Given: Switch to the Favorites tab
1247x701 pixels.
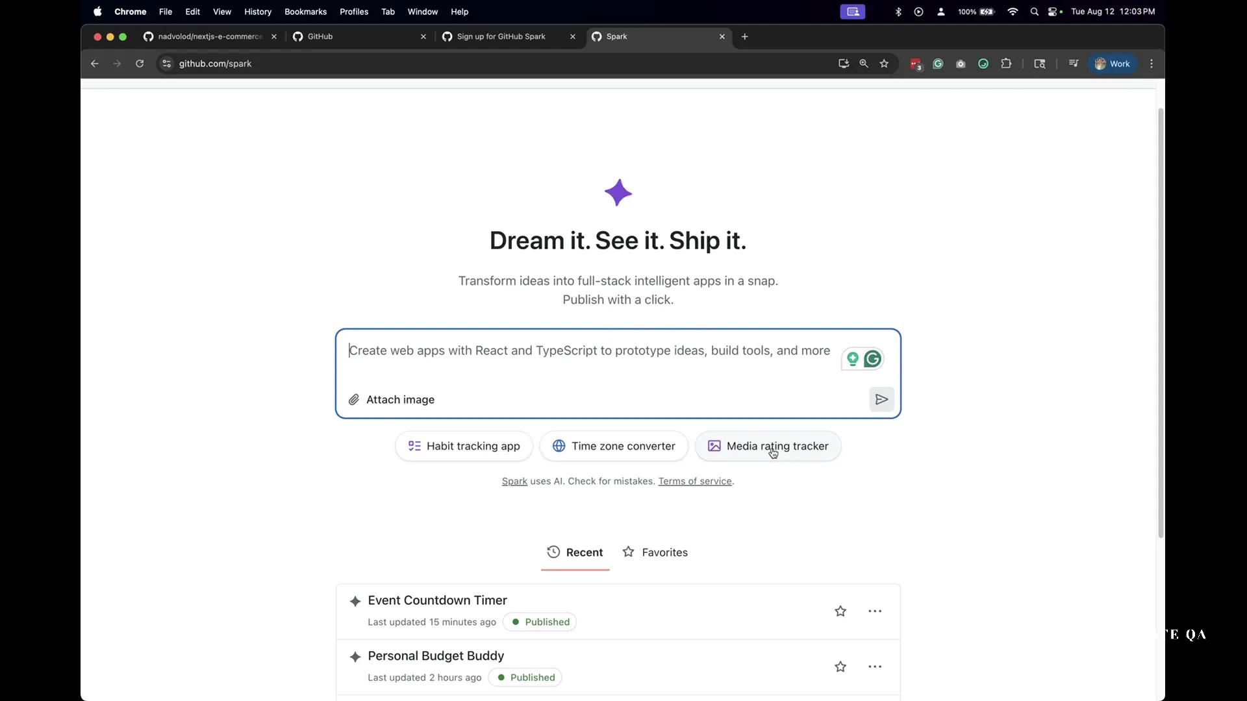Looking at the screenshot, I should coord(655,552).
